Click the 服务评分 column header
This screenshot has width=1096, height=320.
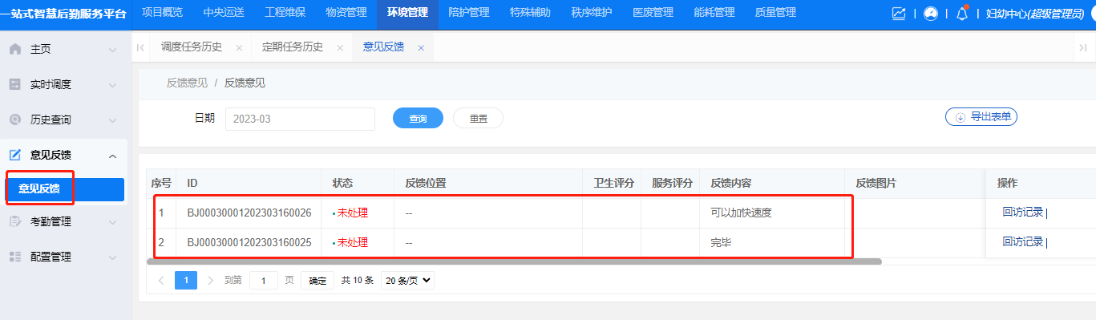coord(672,184)
